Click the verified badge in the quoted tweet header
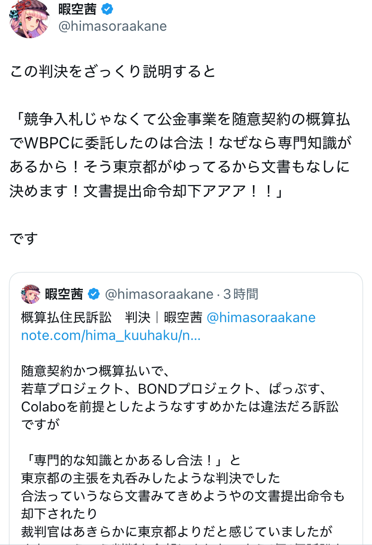This screenshot has width=372, height=545. 93,294
